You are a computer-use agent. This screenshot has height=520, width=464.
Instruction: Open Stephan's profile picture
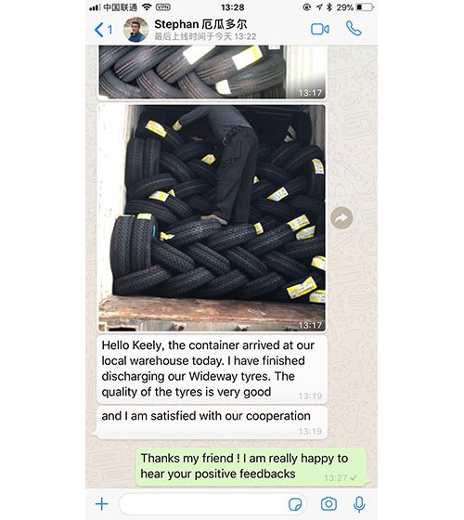(135, 30)
